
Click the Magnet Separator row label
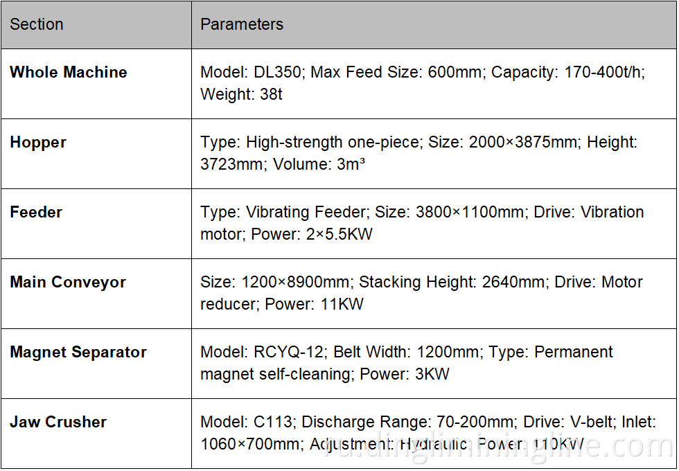point(78,352)
